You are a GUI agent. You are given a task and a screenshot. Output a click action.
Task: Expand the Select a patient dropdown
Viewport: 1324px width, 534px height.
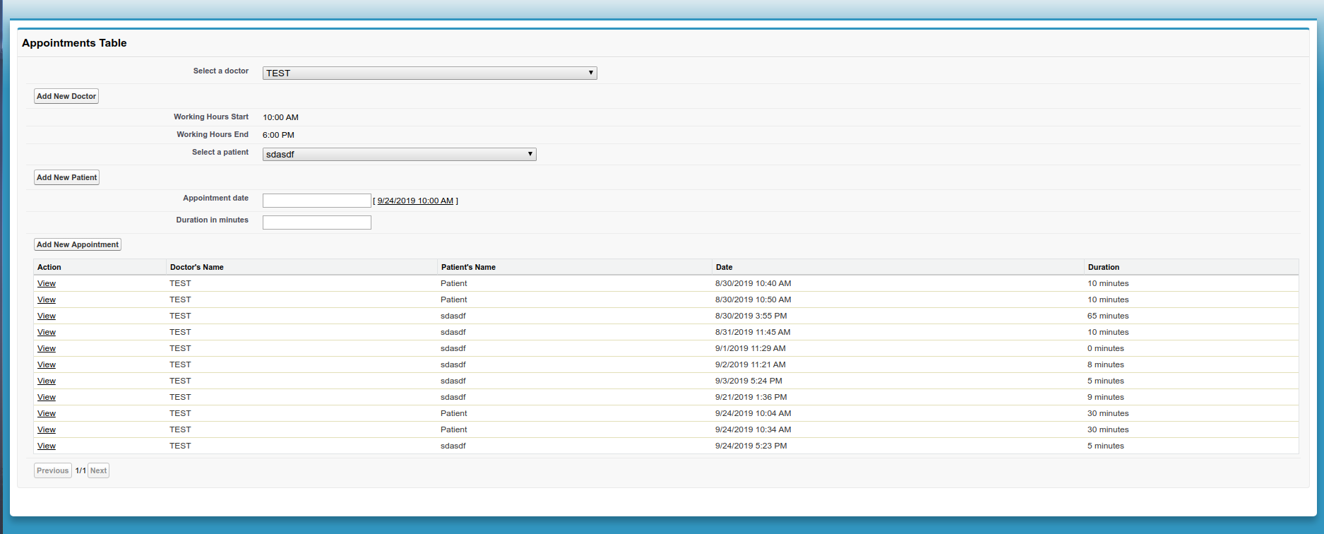[399, 154]
